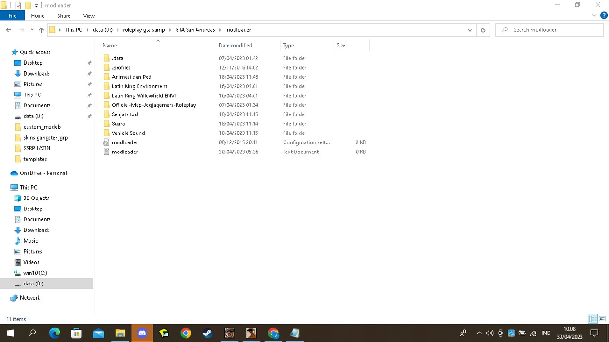
Task: Show hidden tray icons chevron
Action: (x=479, y=333)
